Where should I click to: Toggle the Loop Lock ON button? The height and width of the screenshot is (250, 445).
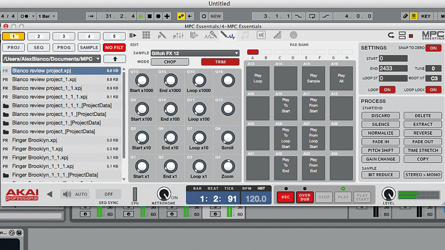point(433,89)
